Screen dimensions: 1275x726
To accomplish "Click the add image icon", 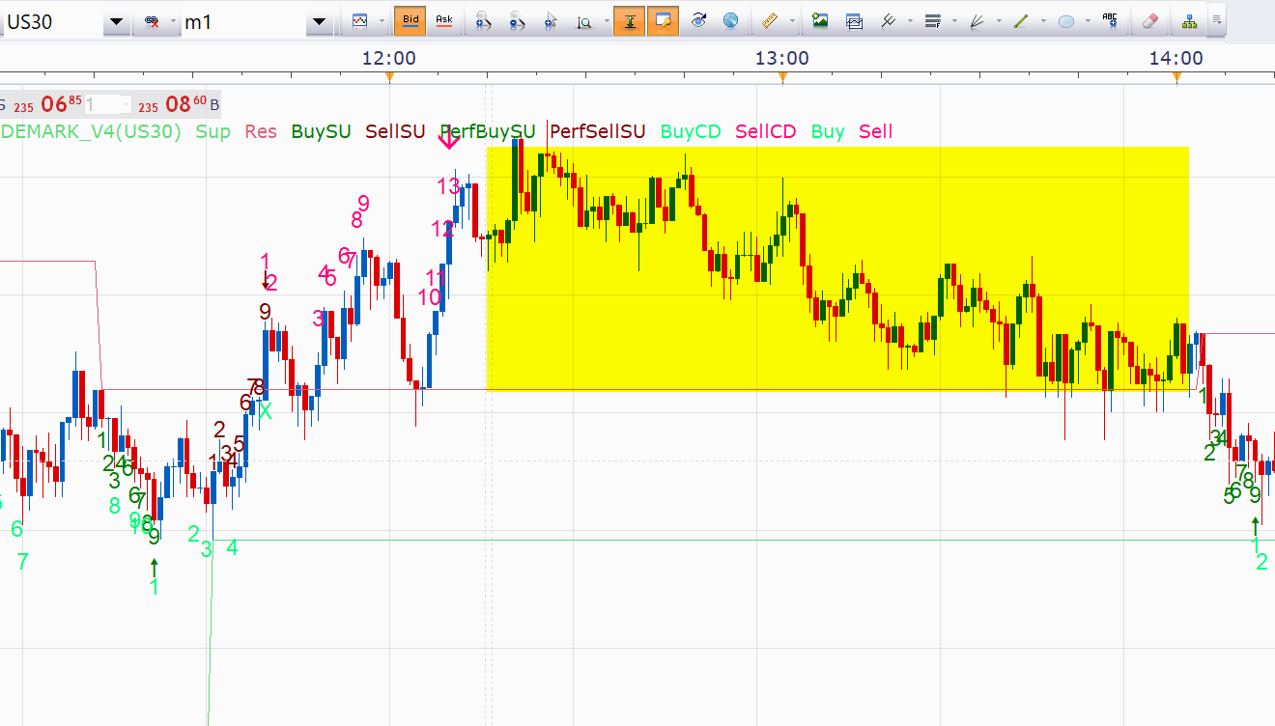I will 820,20.
